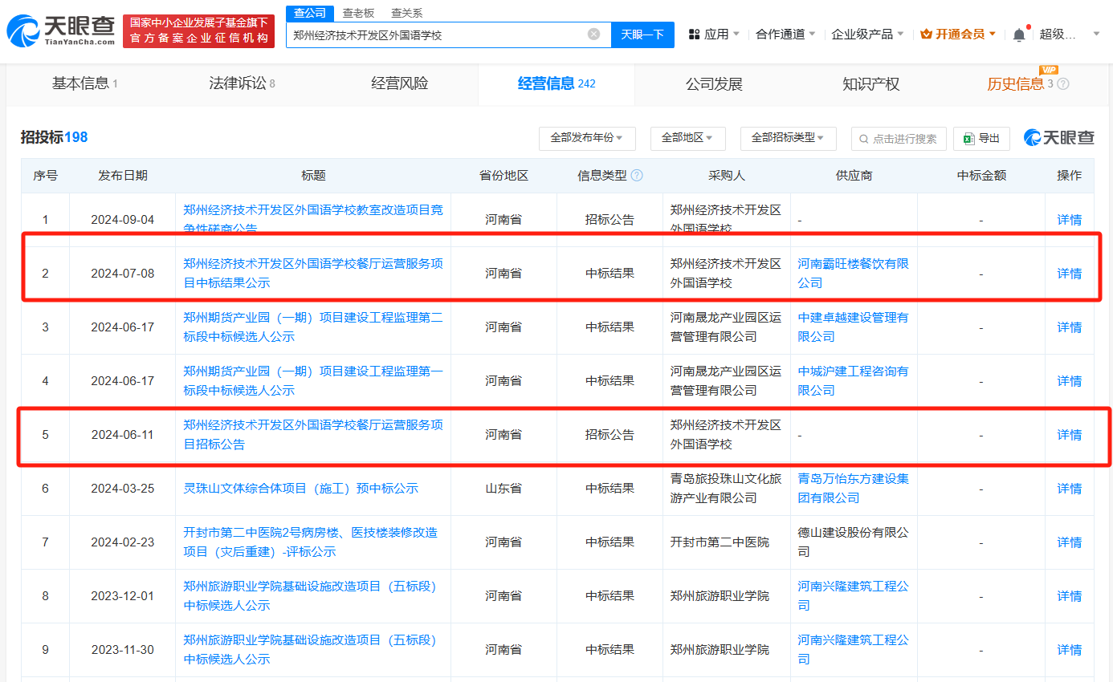Screen dimensions: 1113x682
Task: Open the 法律诉讼 tab
Action: (242, 83)
